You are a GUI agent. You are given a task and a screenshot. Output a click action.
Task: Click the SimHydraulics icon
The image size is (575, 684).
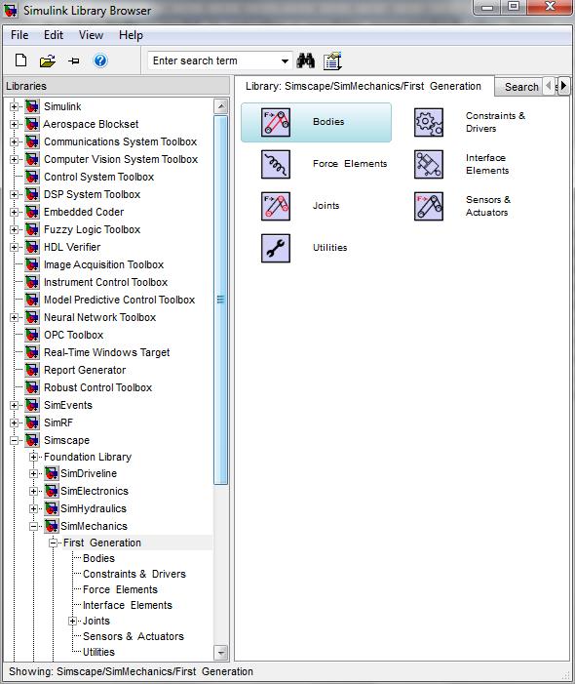pyautogui.click(x=52, y=508)
